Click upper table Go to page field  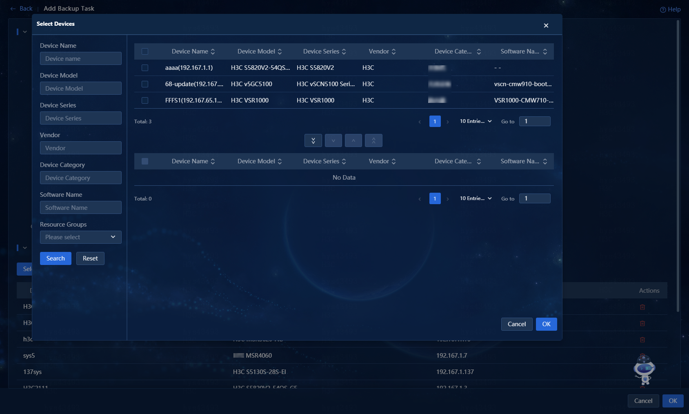tap(535, 121)
